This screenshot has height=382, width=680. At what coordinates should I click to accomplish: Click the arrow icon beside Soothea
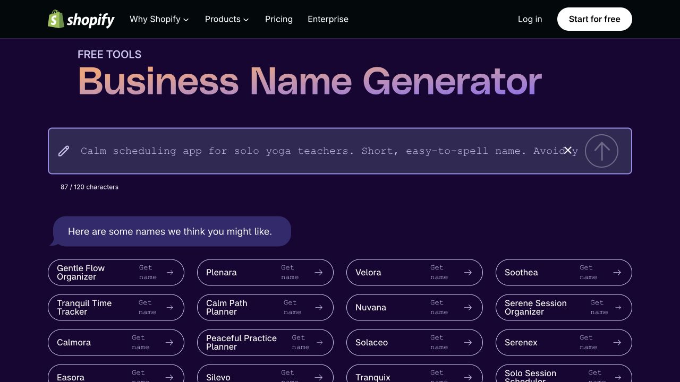(617, 273)
